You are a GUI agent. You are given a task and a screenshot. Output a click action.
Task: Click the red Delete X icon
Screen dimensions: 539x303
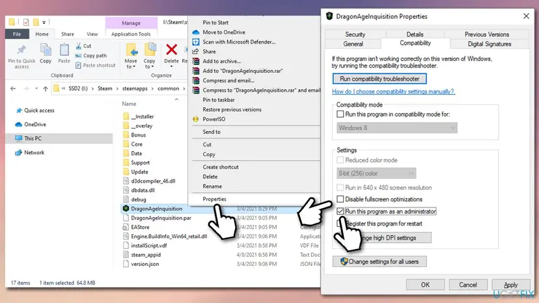pyautogui.click(x=171, y=50)
